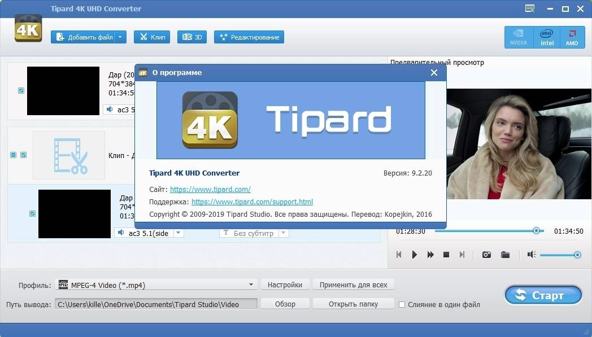Click the Настройки button

tap(285, 285)
